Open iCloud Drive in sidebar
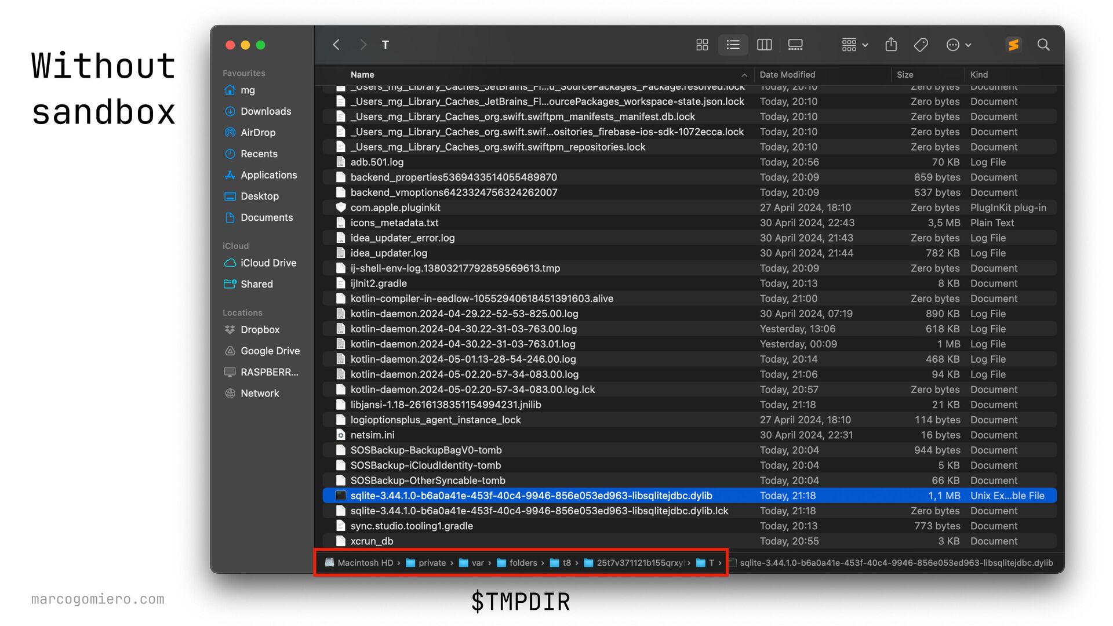The image size is (1113, 626). (x=260, y=263)
